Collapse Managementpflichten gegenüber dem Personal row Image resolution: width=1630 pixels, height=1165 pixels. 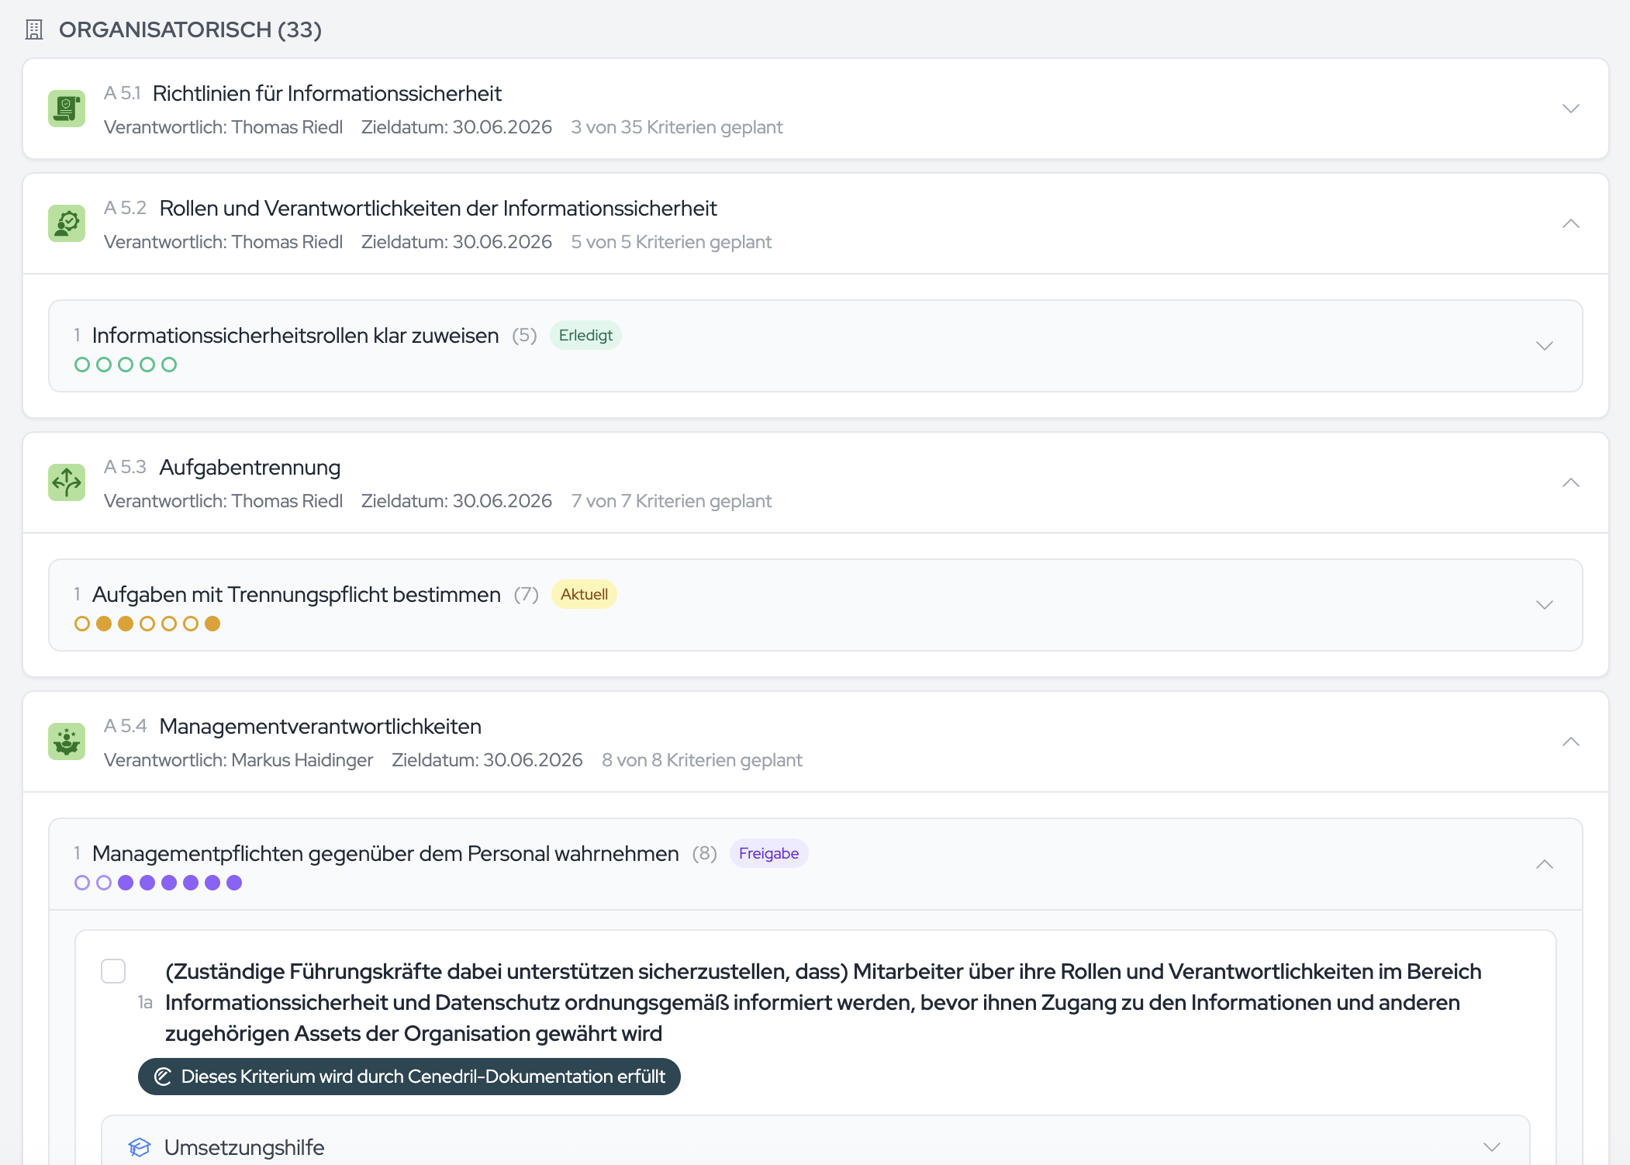(x=1545, y=864)
